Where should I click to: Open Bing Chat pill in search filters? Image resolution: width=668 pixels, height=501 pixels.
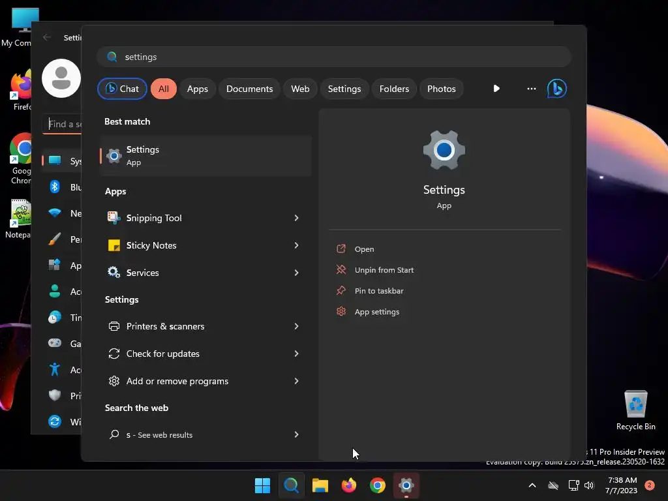pyautogui.click(x=122, y=89)
